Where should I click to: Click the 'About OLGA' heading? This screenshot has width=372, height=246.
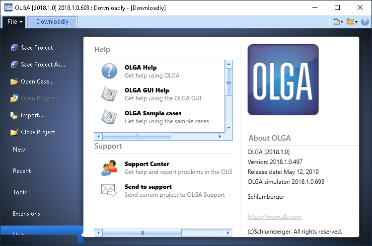(270, 138)
